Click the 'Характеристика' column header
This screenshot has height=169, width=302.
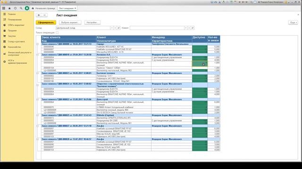[172, 41]
